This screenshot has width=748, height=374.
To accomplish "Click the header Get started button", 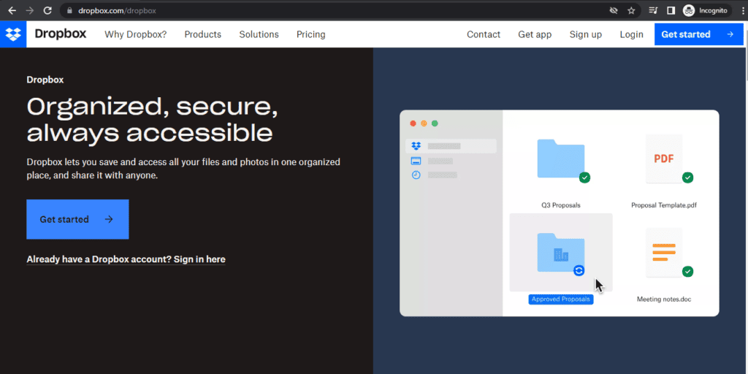I will (x=698, y=34).
